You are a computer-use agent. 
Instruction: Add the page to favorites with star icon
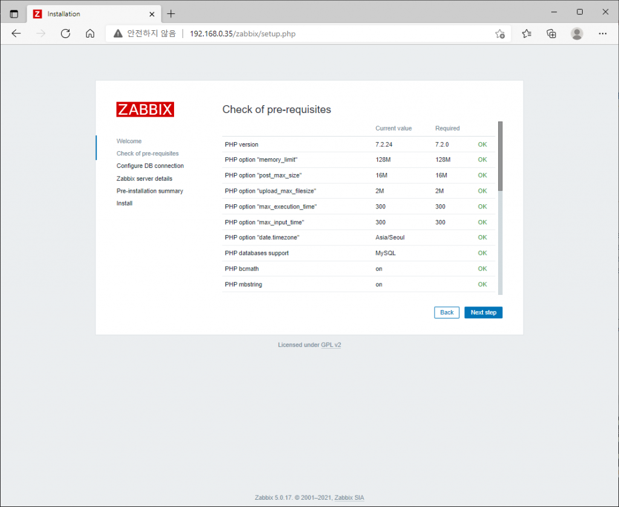(x=500, y=34)
